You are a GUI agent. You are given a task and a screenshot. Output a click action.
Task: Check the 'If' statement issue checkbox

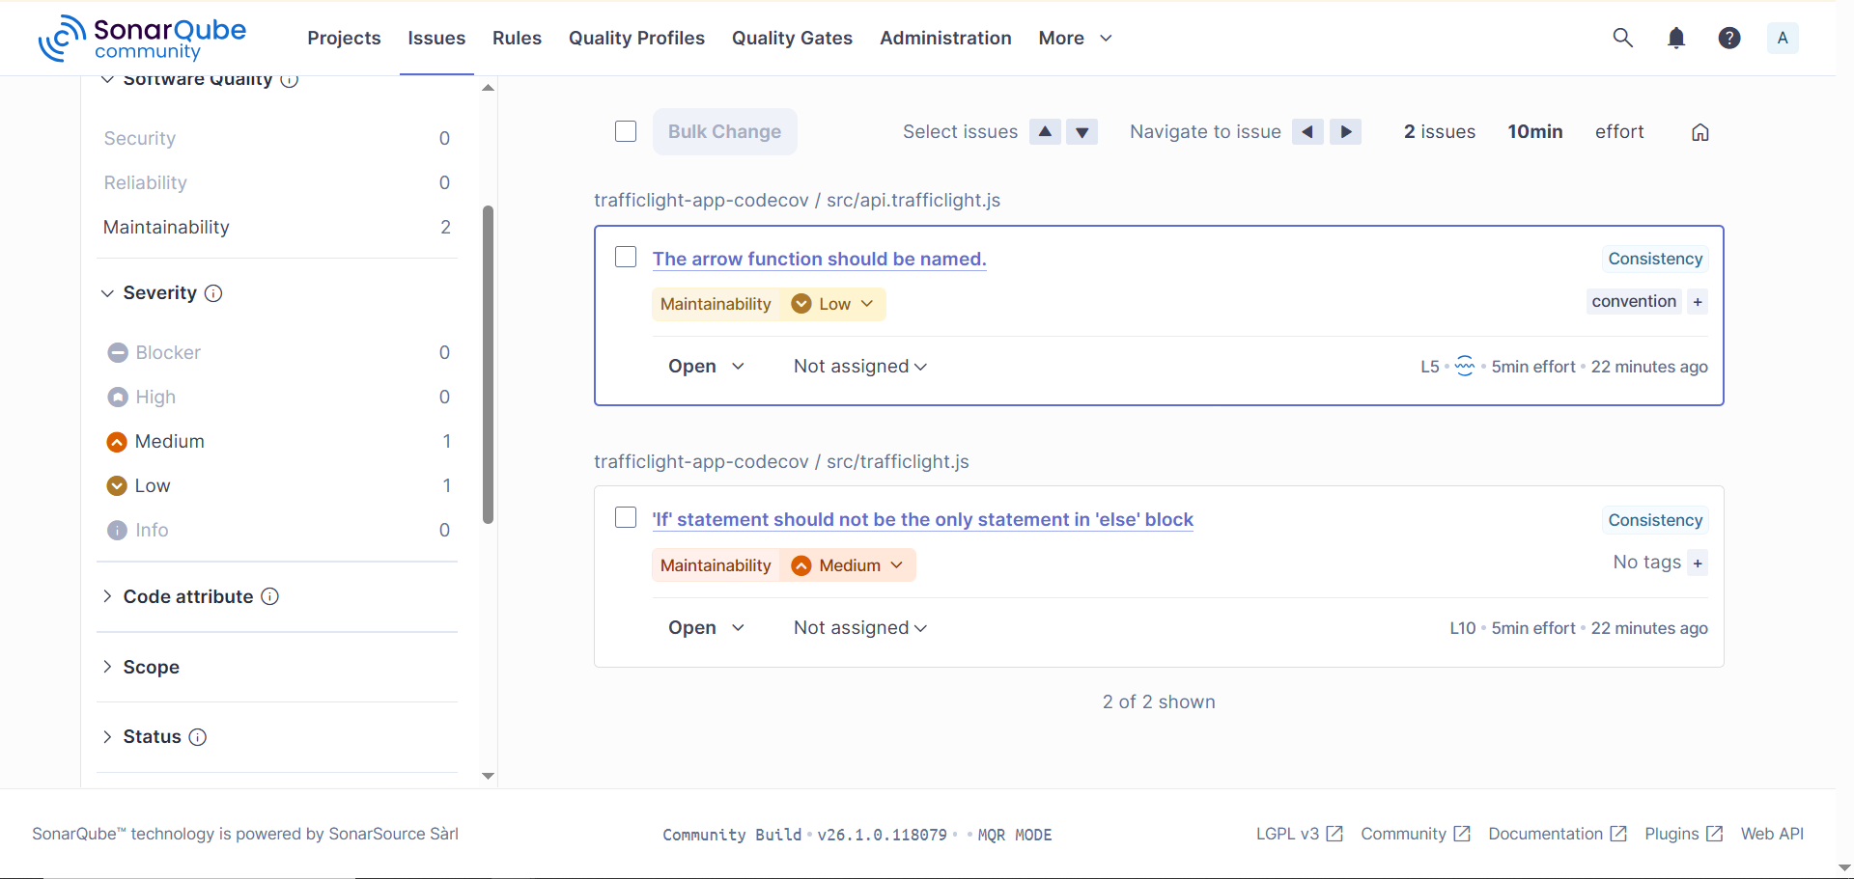(626, 517)
